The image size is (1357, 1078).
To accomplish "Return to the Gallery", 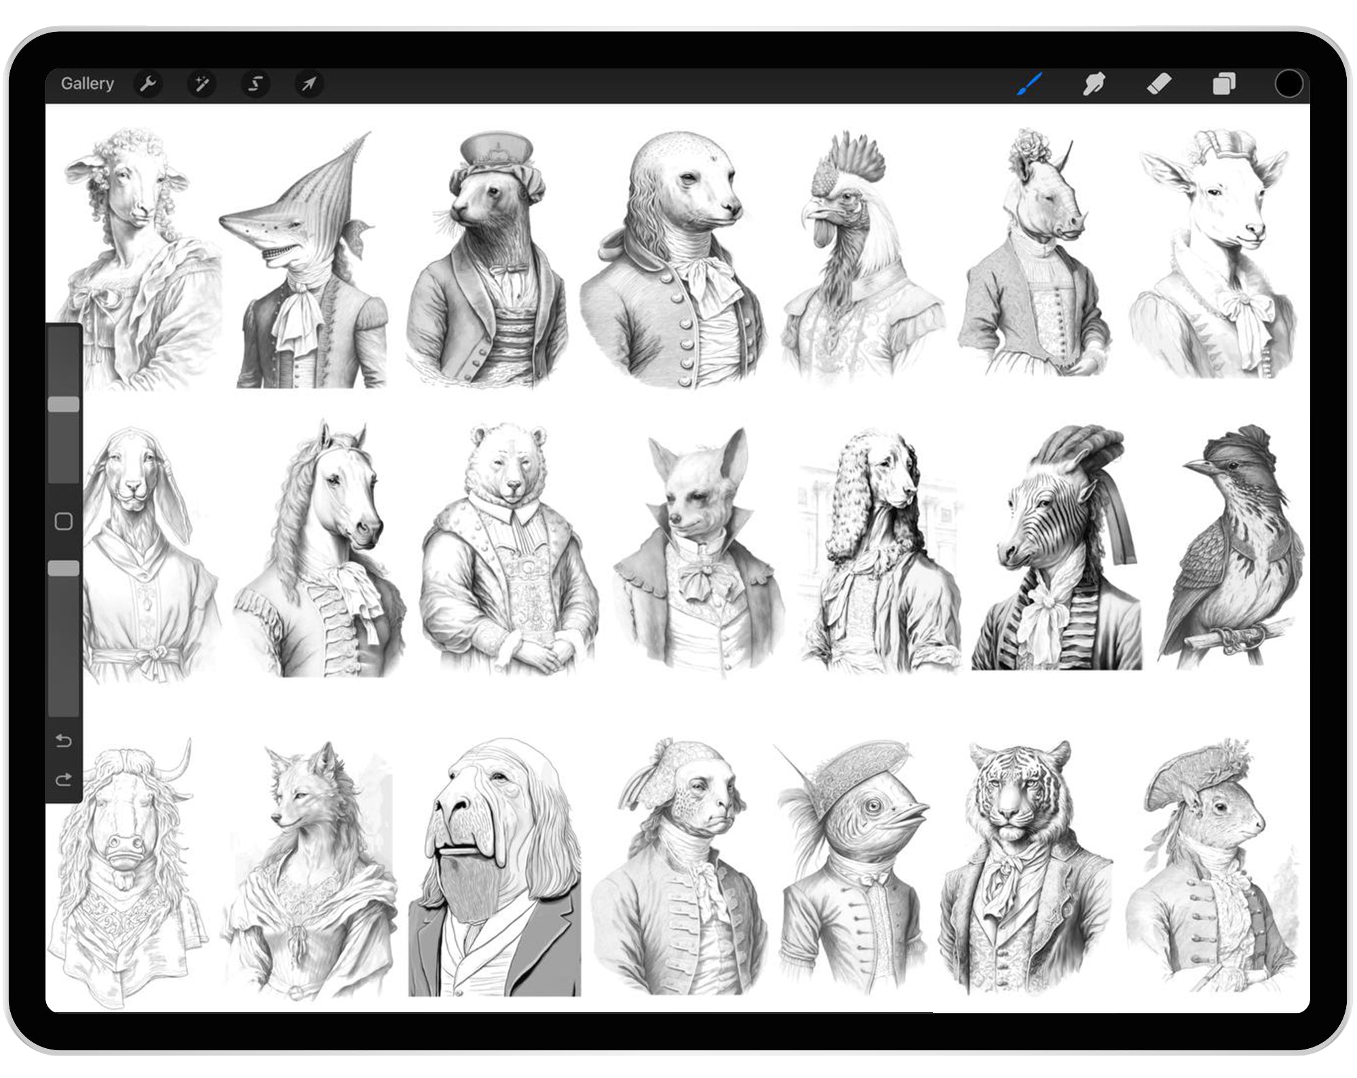I will [87, 83].
